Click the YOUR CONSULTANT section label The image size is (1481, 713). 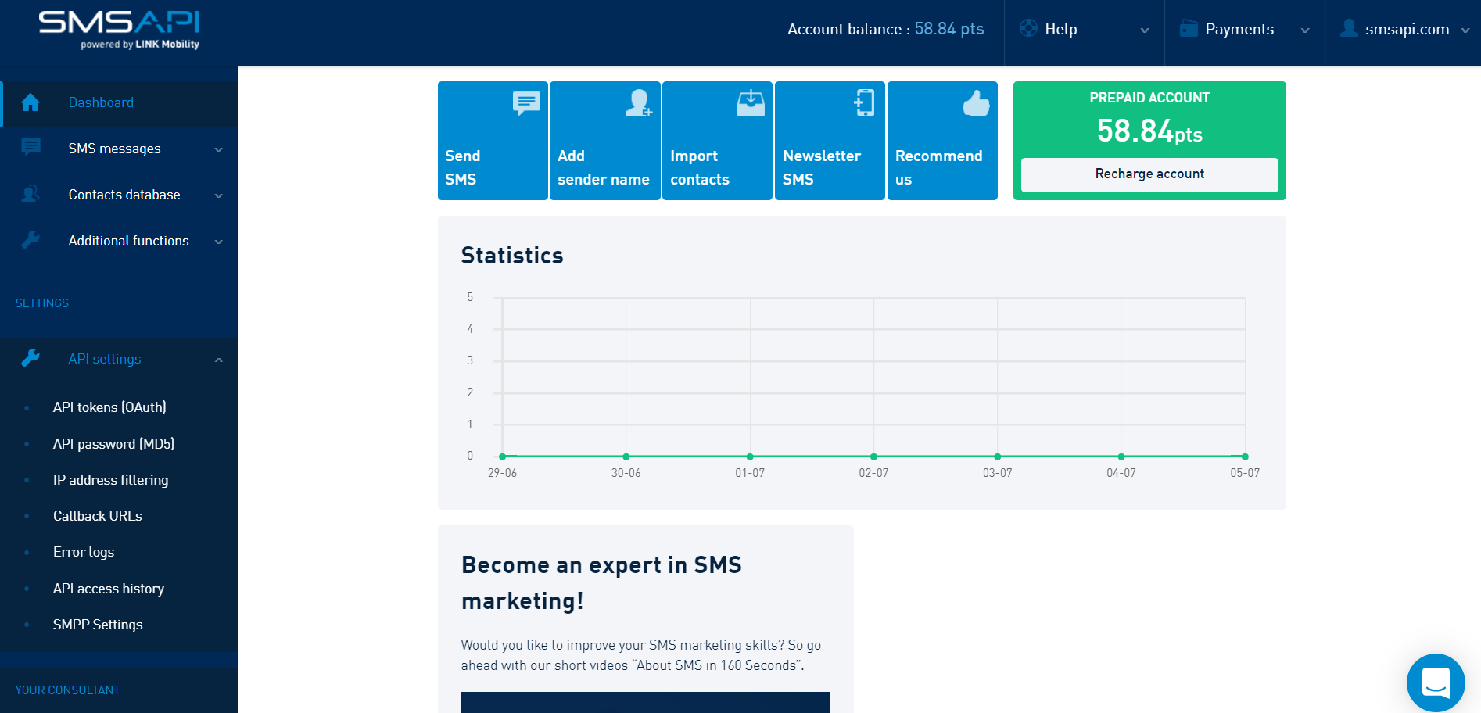68,690
